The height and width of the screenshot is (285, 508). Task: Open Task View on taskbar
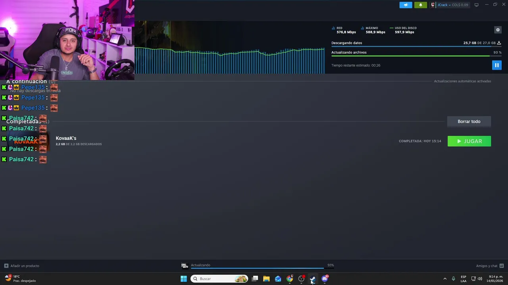tap(255, 279)
